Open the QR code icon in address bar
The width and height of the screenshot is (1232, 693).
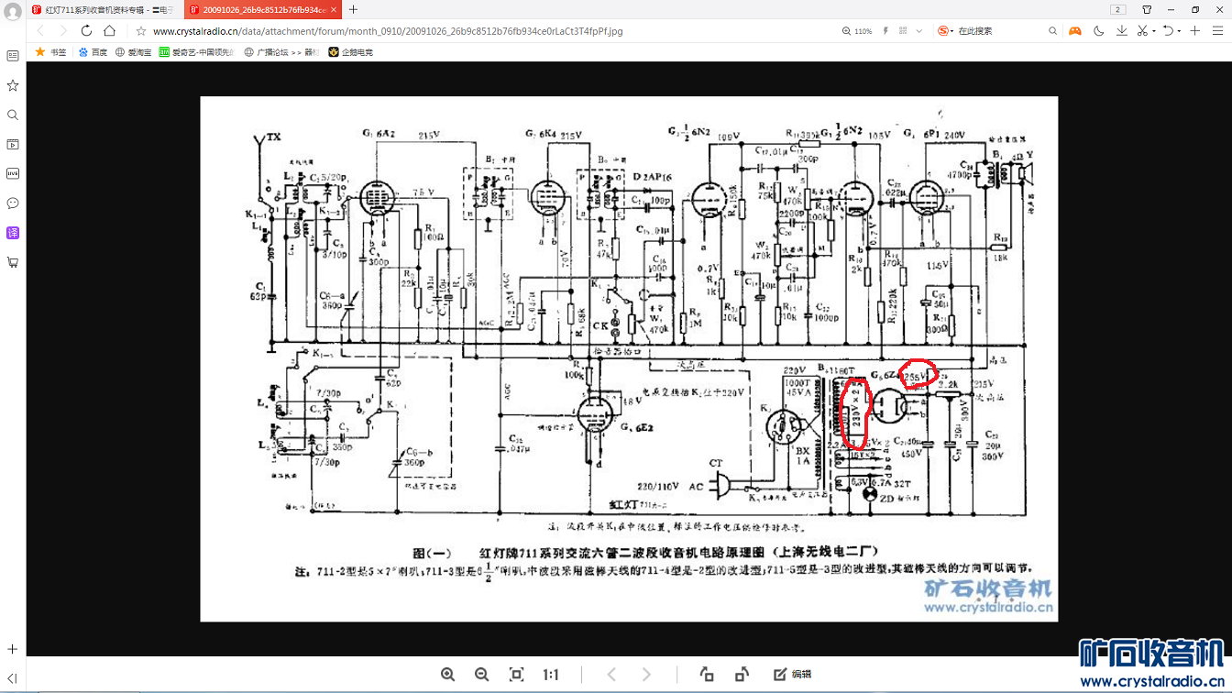point(903,31)
